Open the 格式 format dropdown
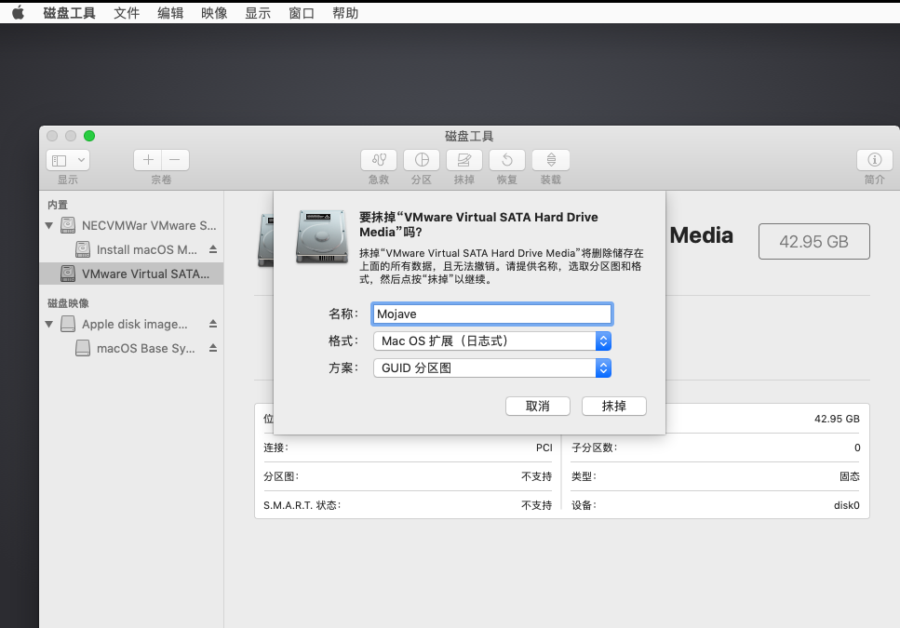Screen dimensions: 900x628 492,341
